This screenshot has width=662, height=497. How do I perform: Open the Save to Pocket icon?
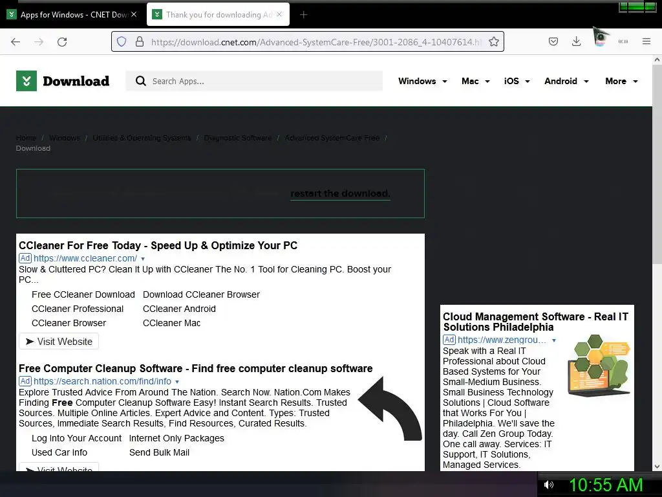(x=553, y=41)
